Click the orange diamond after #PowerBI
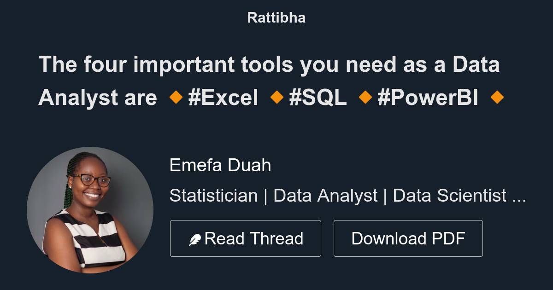The height and width of the screenshot is (290, 553). (498, 97)
